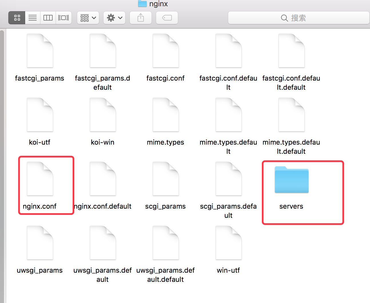Click the scgi_params.default file name label
Viewport: 370px width, 303px height.
(228, 211)
